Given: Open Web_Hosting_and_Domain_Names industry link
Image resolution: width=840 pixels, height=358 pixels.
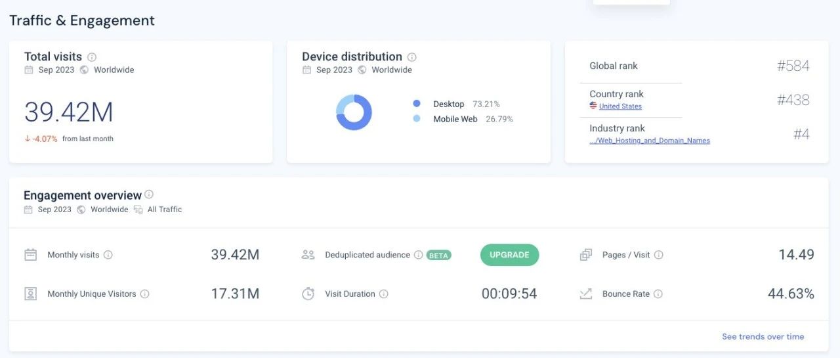Looking at the screenshot, I should tap(650, 141).
